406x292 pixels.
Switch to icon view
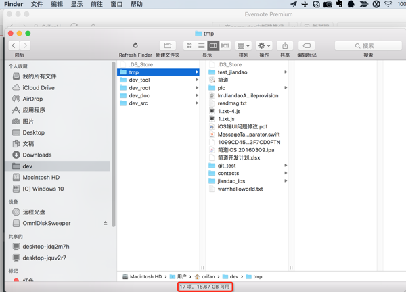(189, 45)
